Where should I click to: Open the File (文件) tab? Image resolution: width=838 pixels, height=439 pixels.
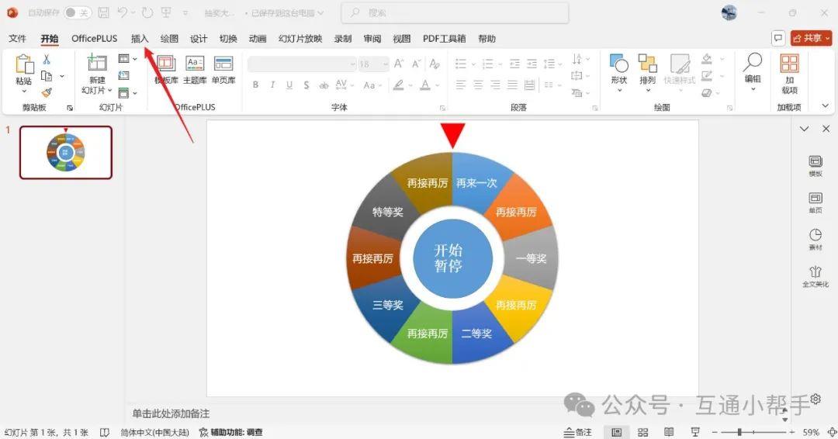click(x=17, y=39)
